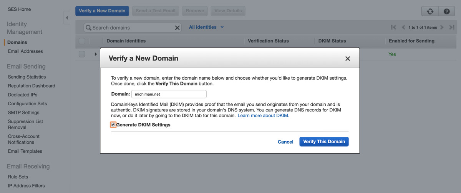Click the 1 to 1 of 1 items text
The image size is (461, 193).
(x=423, y=27)
